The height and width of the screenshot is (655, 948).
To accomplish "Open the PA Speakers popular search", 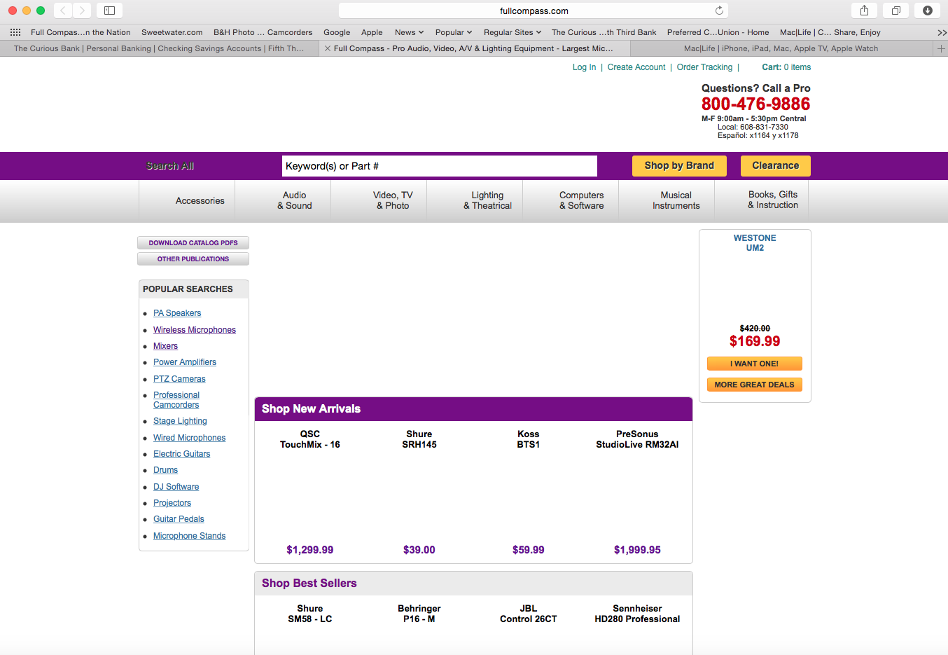I will [x=177, y=313].
